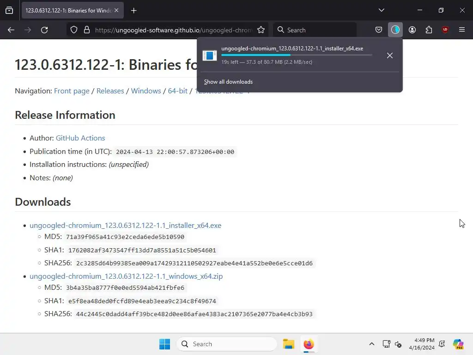This screenshot has width=473, height=355.
Task: Save page to Pocket
Action: [x=379, y=30]
